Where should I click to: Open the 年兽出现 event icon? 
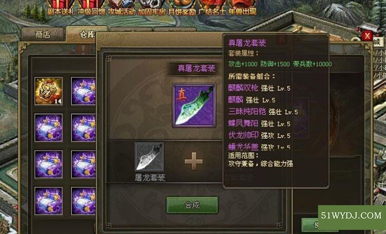(x=242, y=7)
